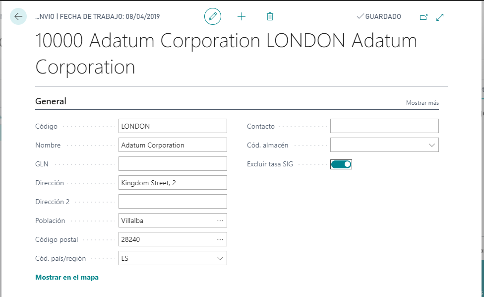
Task: Collapse the General section header
Action: point(51,101)
